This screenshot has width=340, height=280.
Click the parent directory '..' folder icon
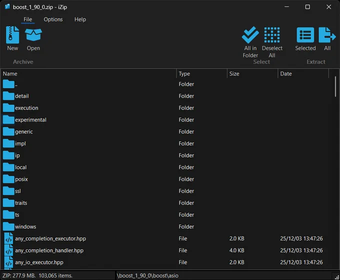click(8, 84)
